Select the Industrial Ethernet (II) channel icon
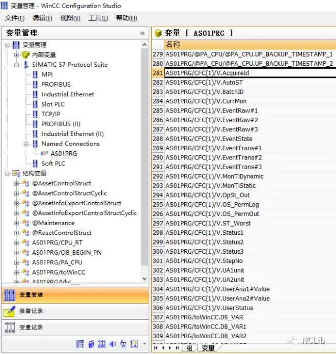336x354 pixels. tap(35, 134)
